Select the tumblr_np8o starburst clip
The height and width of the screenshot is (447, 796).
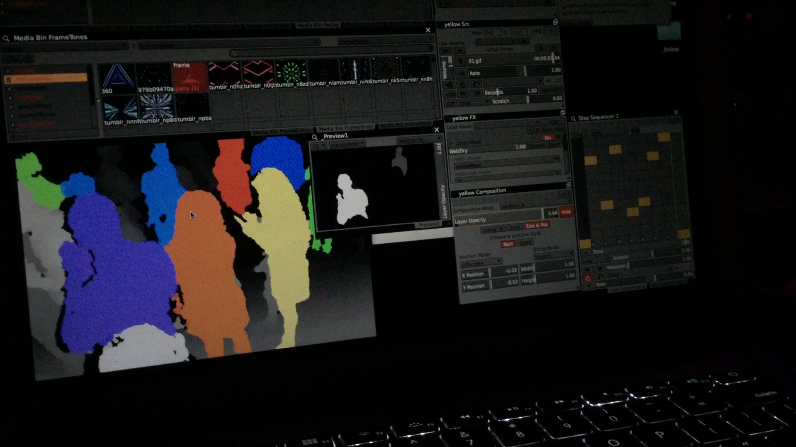(x=157, y=108)
